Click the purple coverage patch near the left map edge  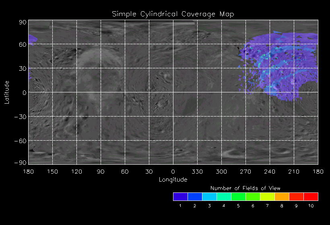point(32,39)
